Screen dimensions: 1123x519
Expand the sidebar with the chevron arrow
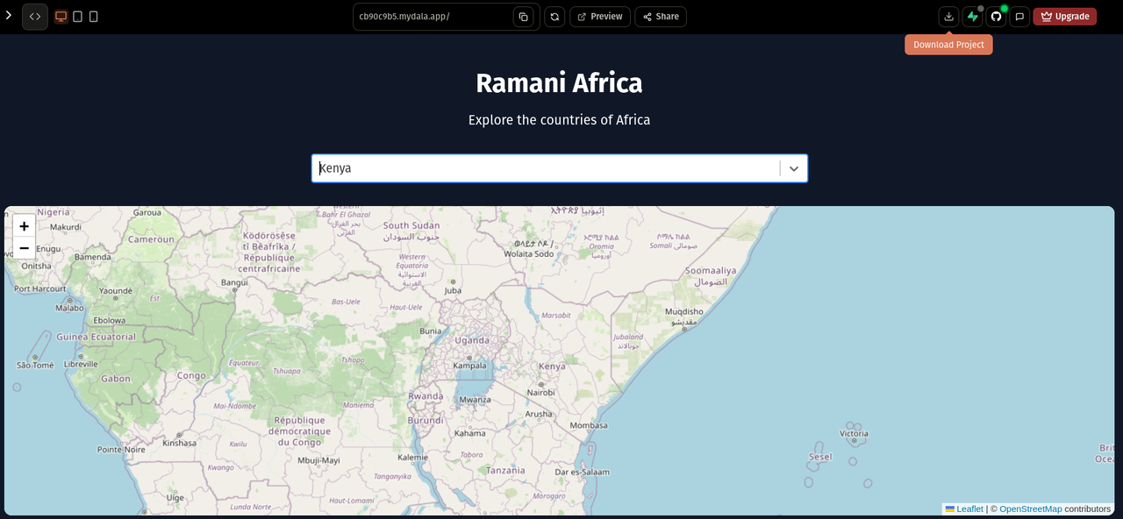9,16
